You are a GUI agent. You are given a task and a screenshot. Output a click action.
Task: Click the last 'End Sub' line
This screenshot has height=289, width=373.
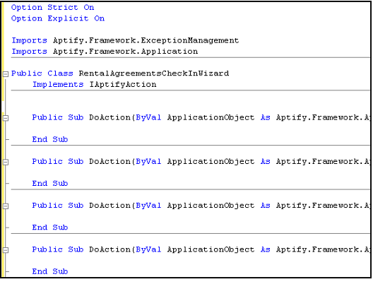tap(50, 271)
